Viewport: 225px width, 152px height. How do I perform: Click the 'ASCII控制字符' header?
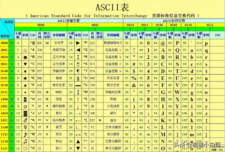tap(69, 21)
